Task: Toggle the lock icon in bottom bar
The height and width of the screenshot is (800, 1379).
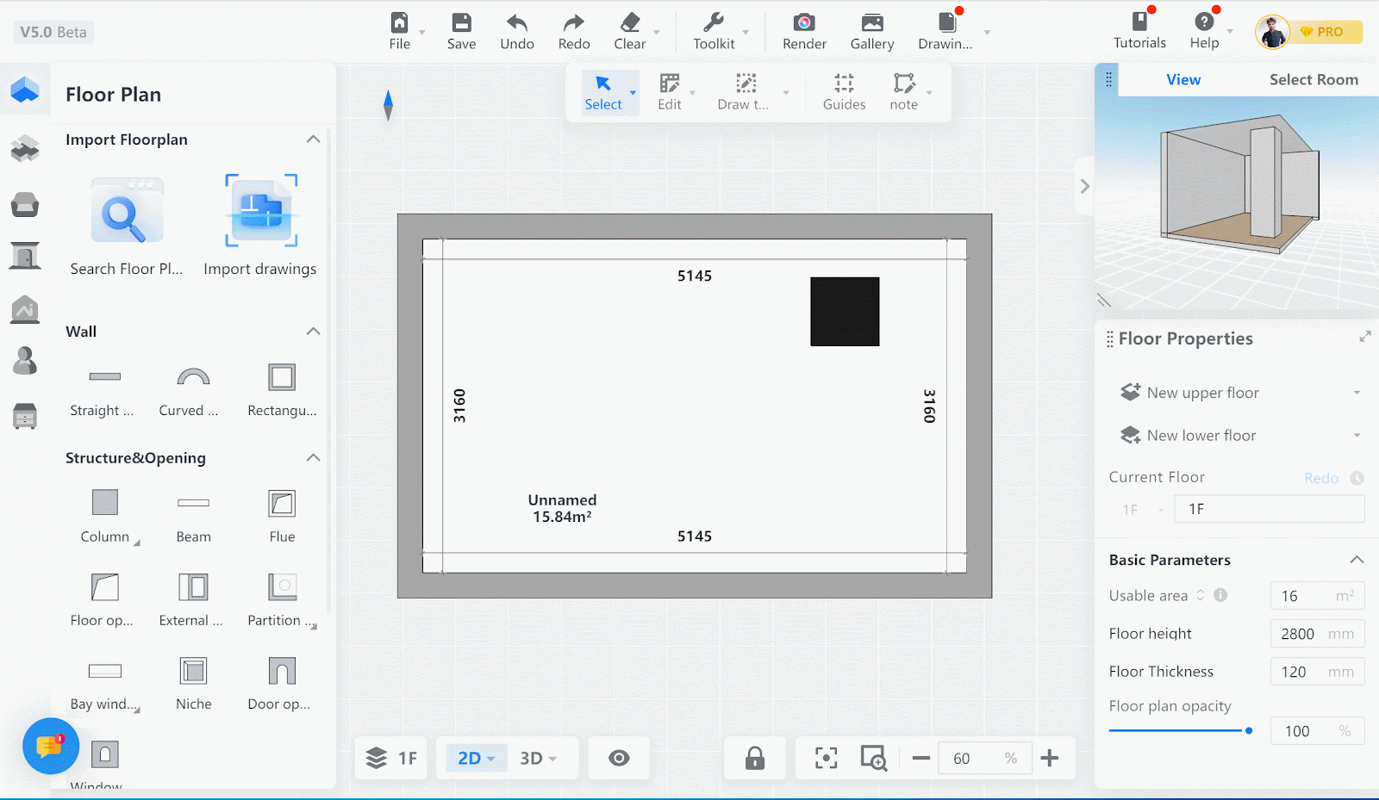Action: (x=754, y=759)
